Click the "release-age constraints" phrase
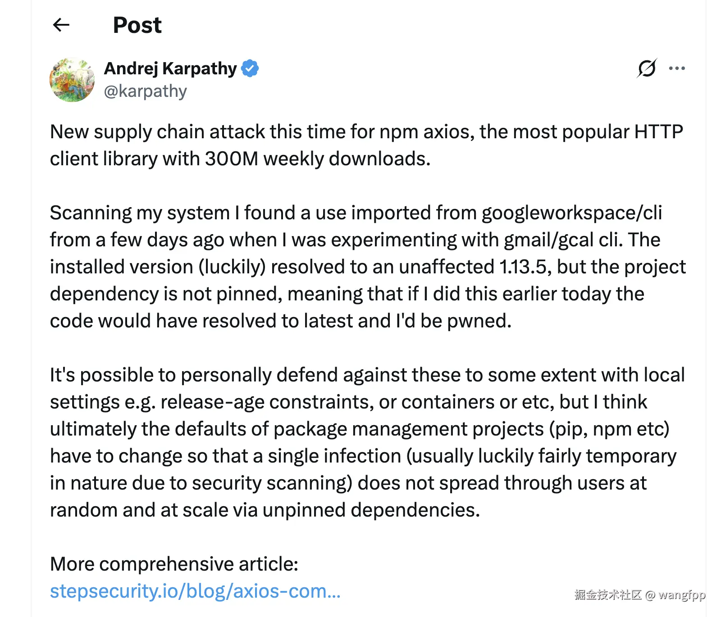 point(267,402)
